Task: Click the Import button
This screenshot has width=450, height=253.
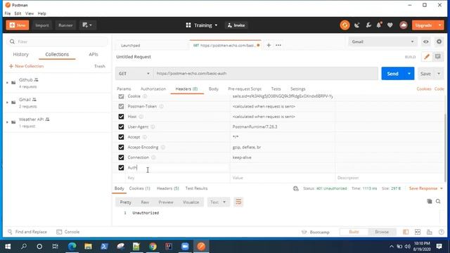Action: click(42, 25)
